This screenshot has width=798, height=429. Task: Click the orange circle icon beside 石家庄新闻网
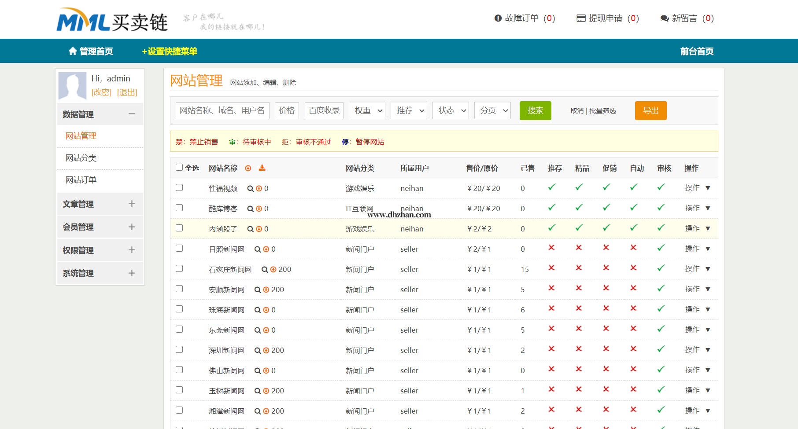coord(273,270)
